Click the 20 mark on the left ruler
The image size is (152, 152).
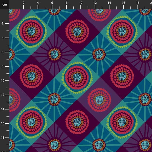click(3, 150)
